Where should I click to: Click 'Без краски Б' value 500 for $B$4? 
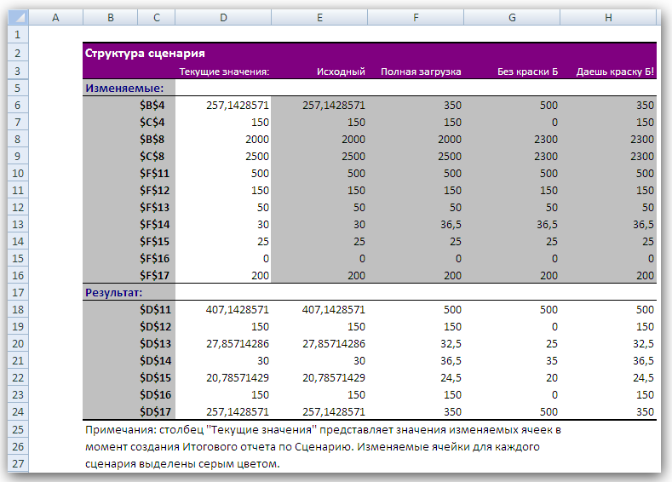549,106
